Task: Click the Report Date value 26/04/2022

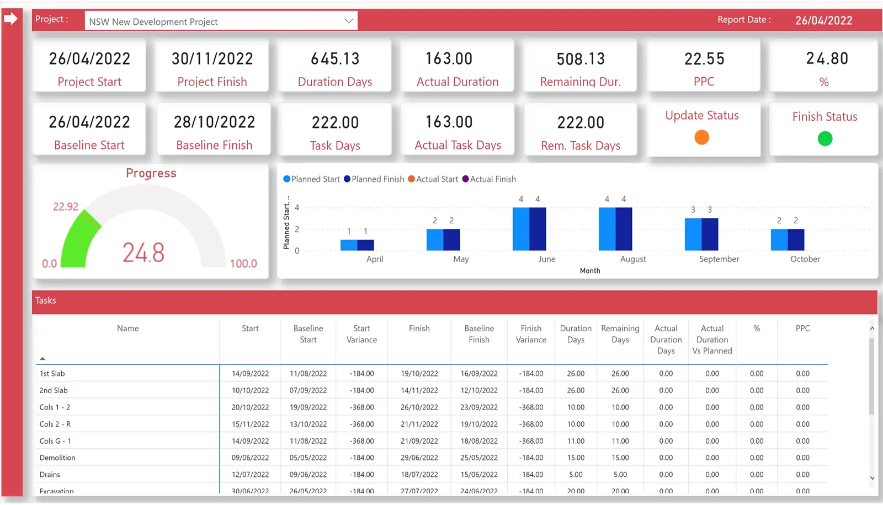Action: click(x=823, y=20)
